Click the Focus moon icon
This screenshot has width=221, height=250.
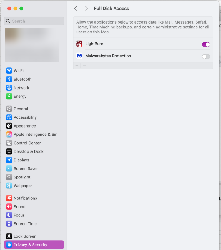coord(9,215)
